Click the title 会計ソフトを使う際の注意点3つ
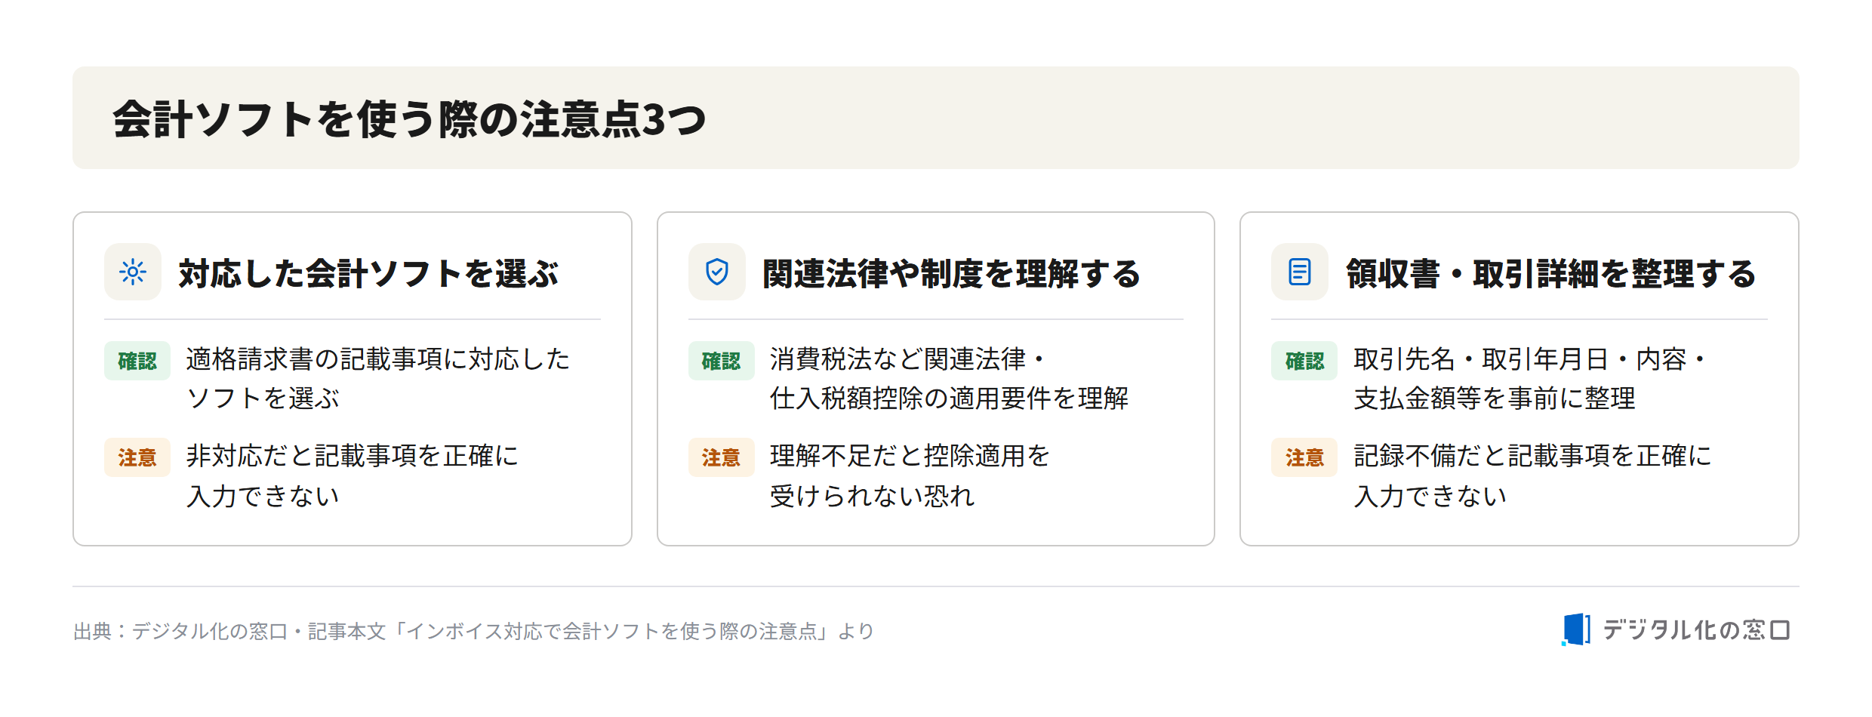The image size is (1872, 717). [410, 119]
